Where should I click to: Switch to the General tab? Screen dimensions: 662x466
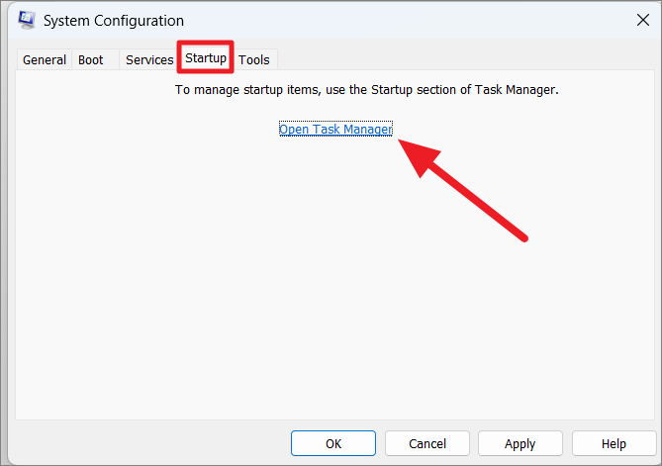click(x=45, y=60)
